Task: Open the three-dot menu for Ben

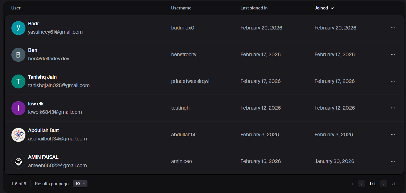Action: pyautogui.click(x=393, y=55)
